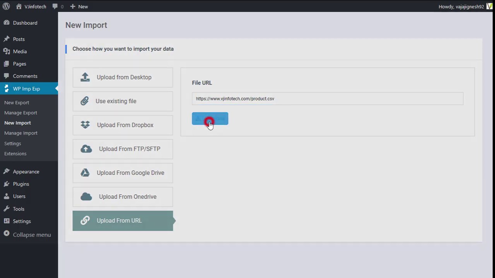Click the Settings sliders icon in sidebar
The height and width of the screenshot is (278, 495).
click(7, 221)
